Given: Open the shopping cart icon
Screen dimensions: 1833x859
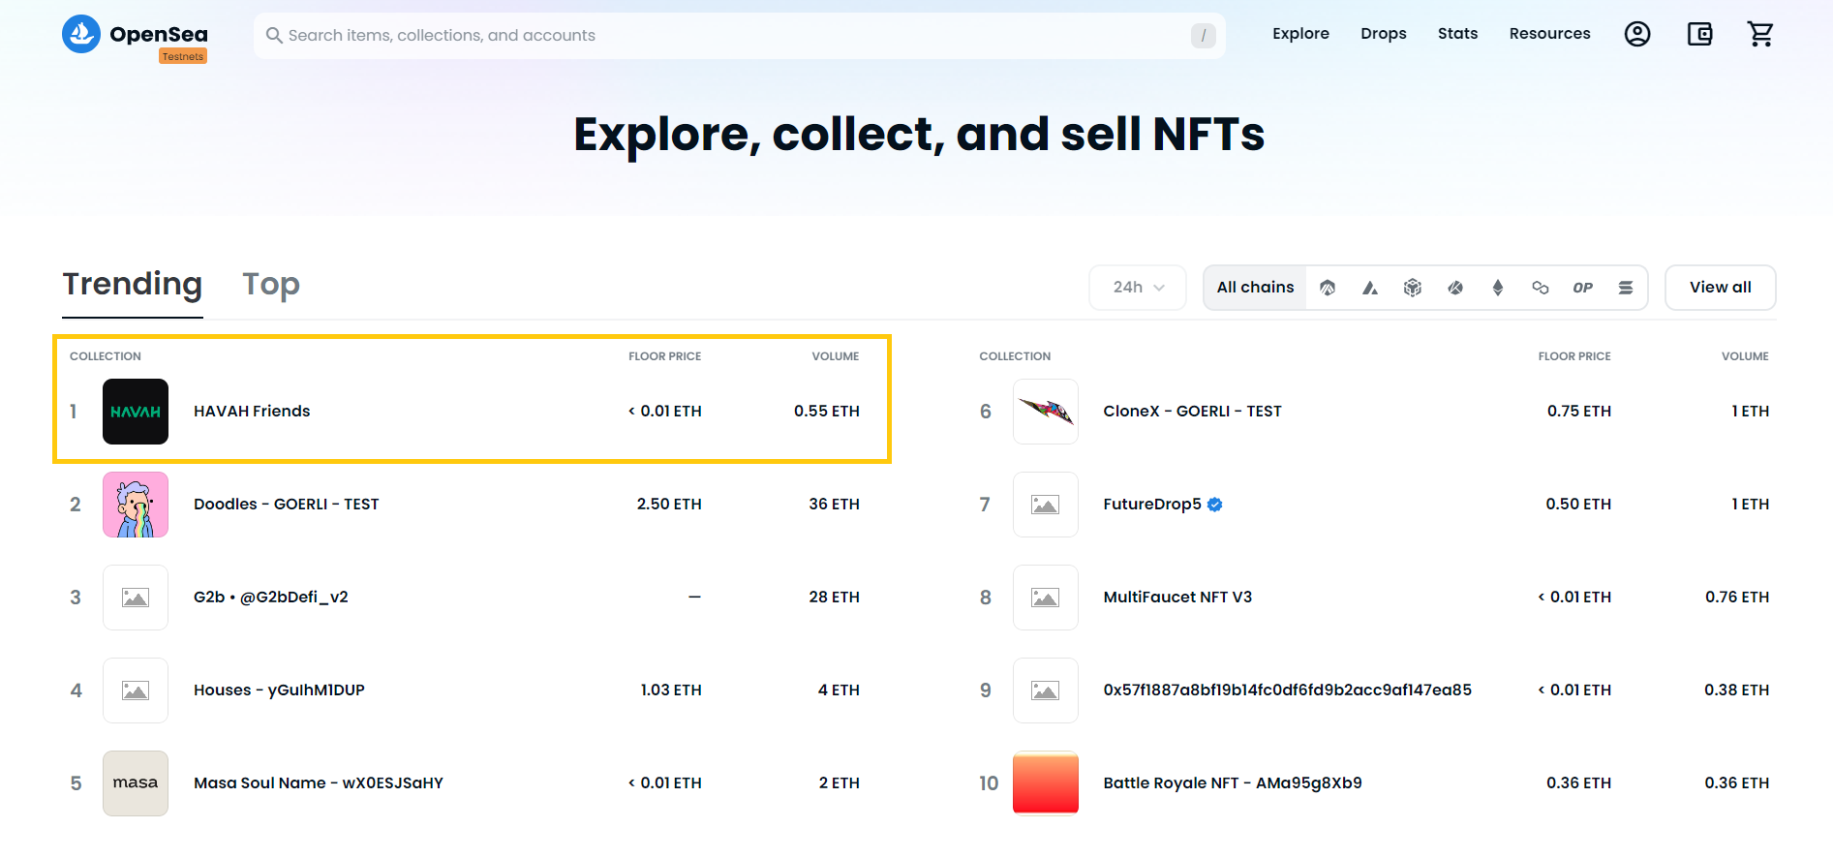Looking at the screenshot, I should click(x=1760, y=34).
